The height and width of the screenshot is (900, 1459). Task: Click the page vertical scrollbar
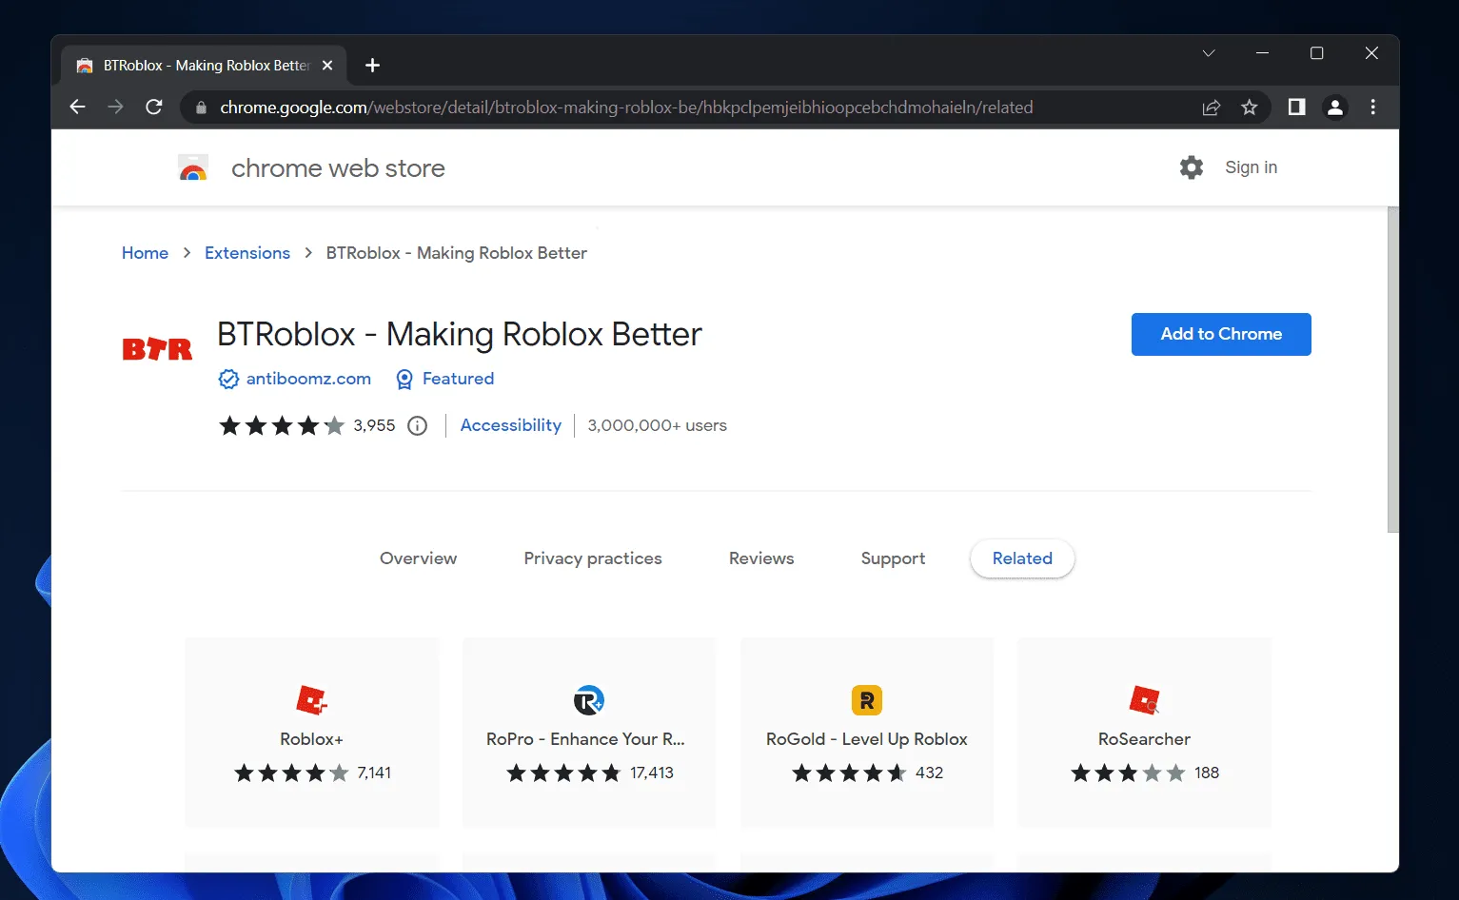tap(1393, 369)
